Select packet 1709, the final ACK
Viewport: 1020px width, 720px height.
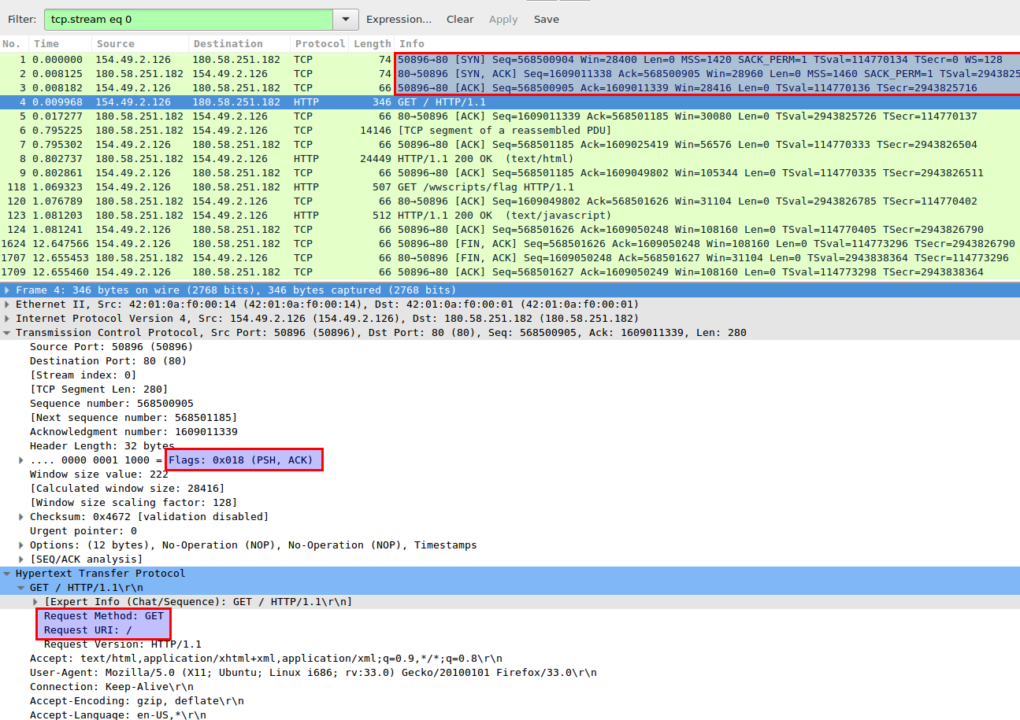(x=510, y=271)
